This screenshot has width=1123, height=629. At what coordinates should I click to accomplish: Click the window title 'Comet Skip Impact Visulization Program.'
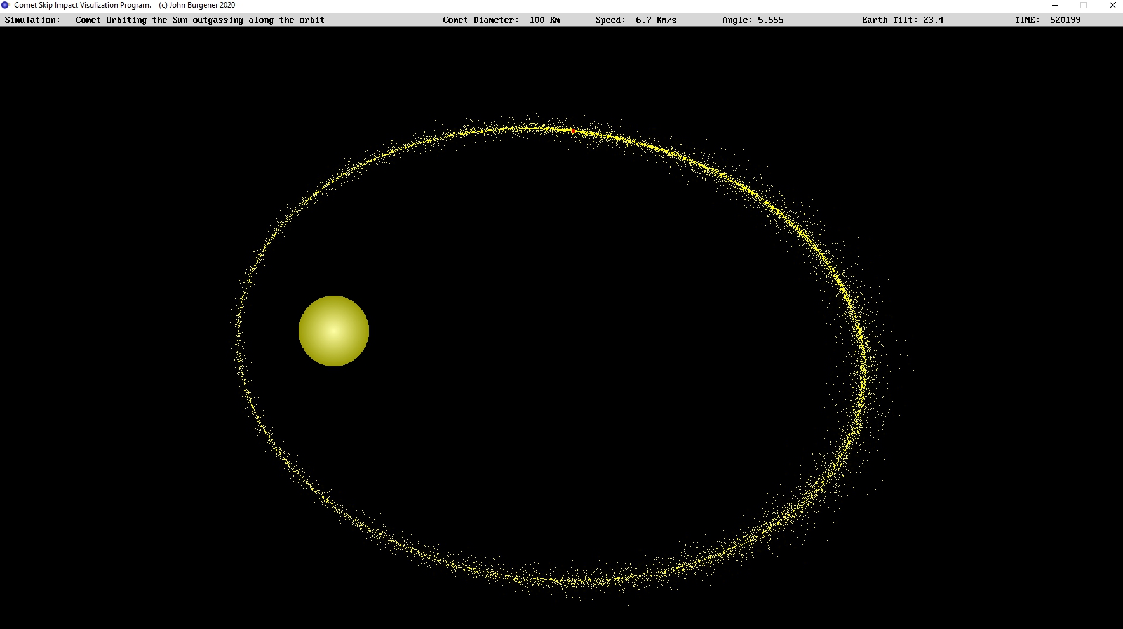[83, 5]
